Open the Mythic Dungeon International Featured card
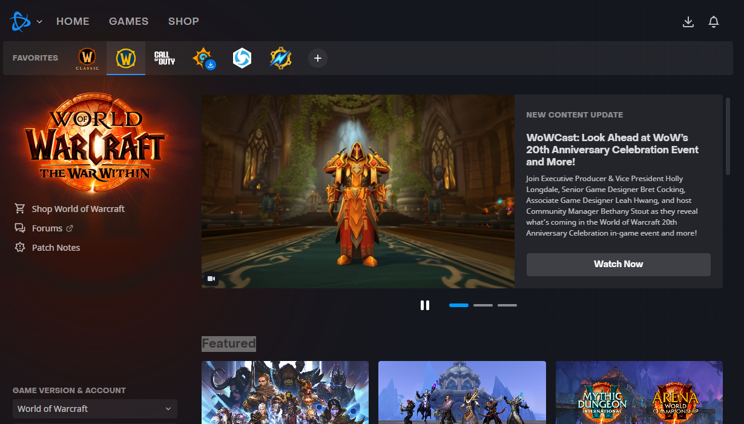744x424 pixels. click(x=639, y=393)
